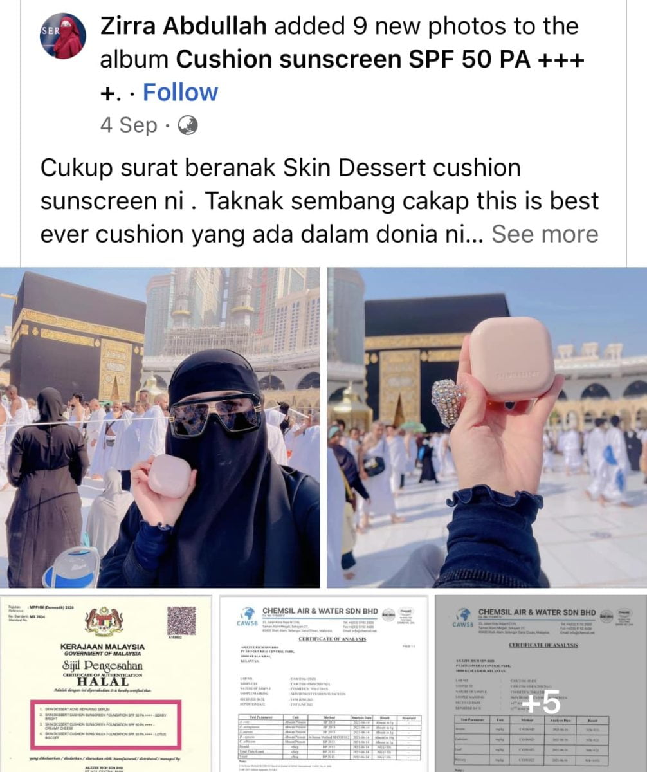Click the pink cushion compact held up high

click(511, 359)
